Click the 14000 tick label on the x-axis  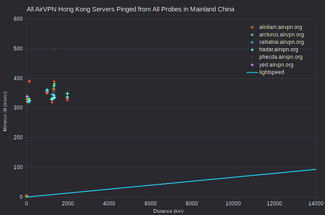click(x=316, y=204)
